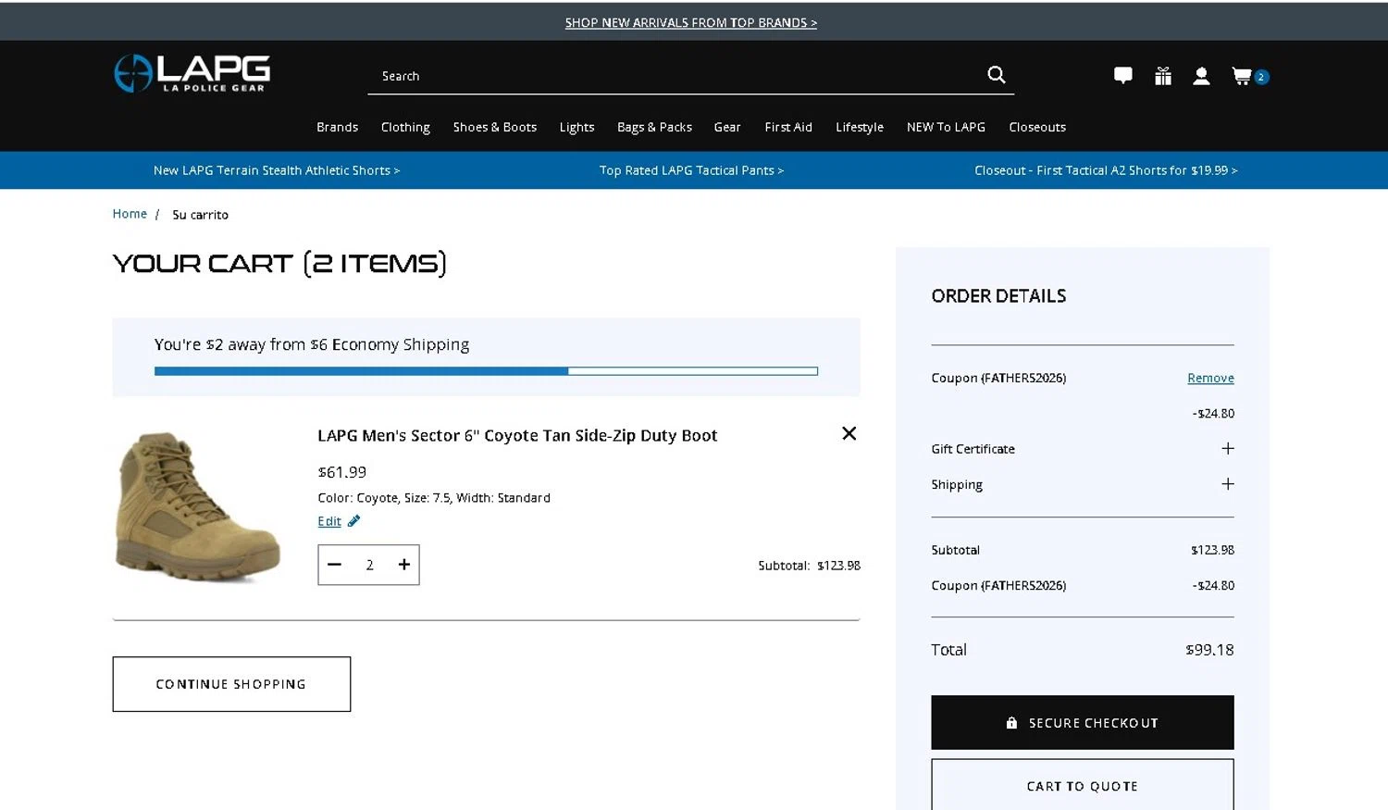
Task: Focus the Search input field
Action: coord(675,76)
